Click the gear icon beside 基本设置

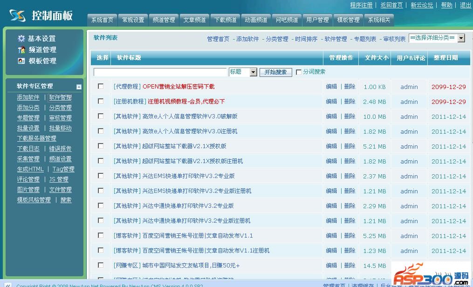click(x=21, y=38)
